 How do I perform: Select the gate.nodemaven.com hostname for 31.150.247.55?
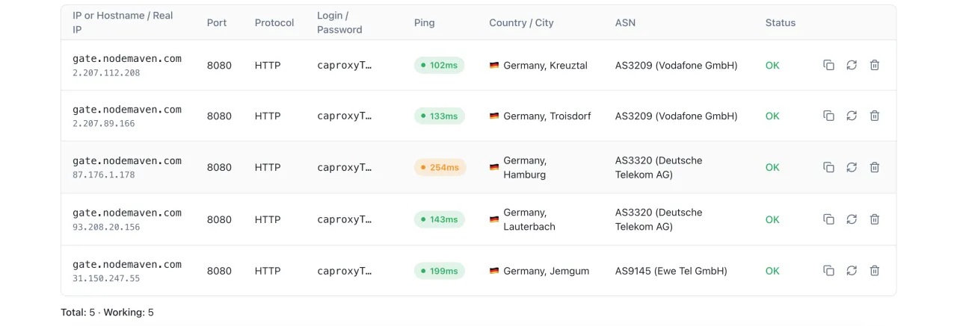pyautogui.click(x=127, y=264)
